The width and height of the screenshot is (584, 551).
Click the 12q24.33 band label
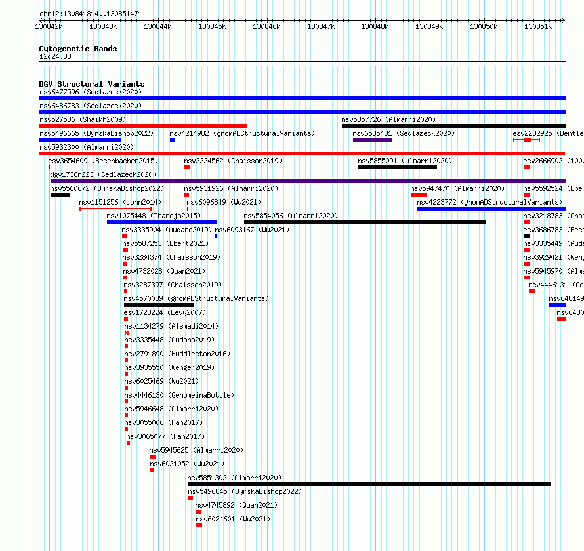point(55,56)
